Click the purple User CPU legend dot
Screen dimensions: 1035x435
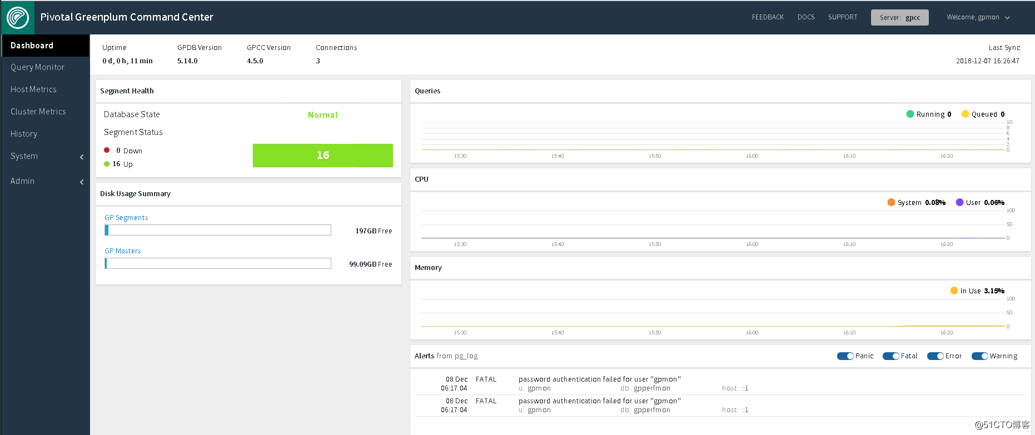[x=959, y=202]
